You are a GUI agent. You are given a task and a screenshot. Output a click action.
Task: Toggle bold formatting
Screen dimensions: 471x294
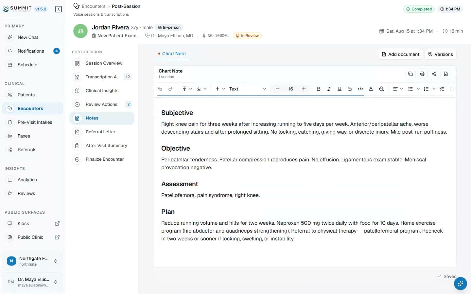tap(319, 89)
